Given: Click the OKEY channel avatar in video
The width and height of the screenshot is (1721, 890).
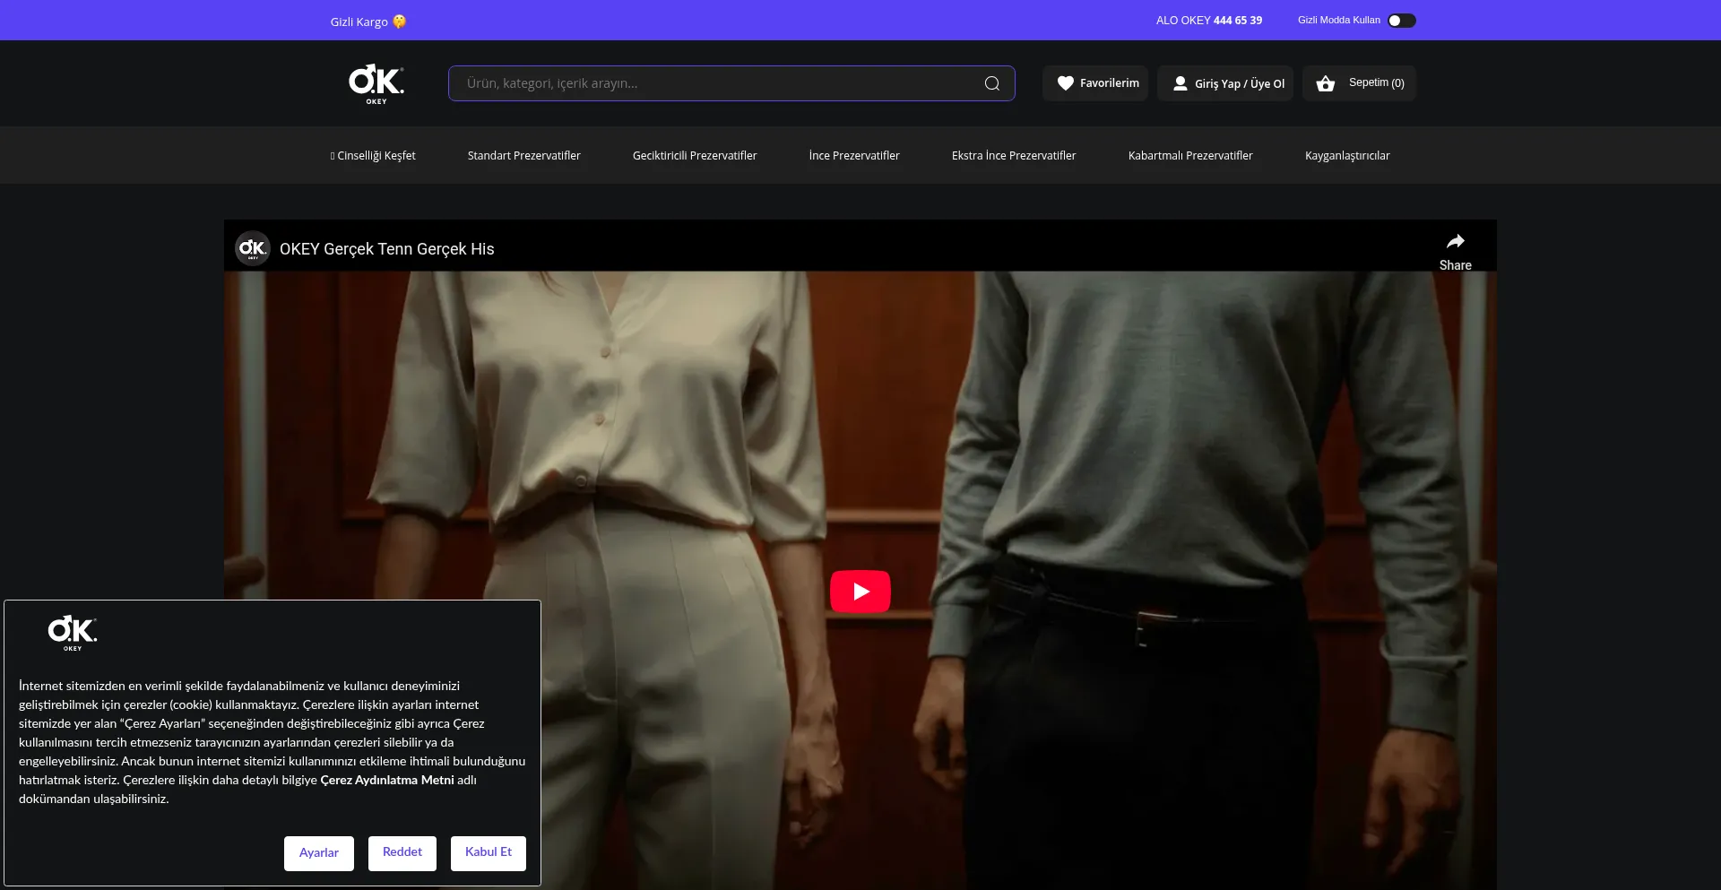Looking at the screenshot, I should click(x=253, y=248).
